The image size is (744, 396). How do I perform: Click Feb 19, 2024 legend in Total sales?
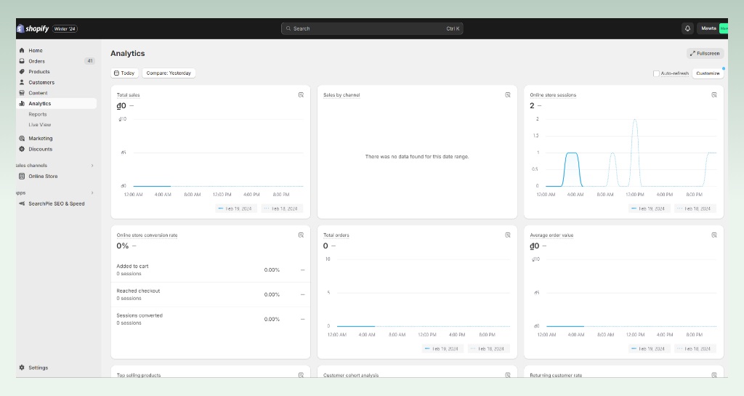235,209
